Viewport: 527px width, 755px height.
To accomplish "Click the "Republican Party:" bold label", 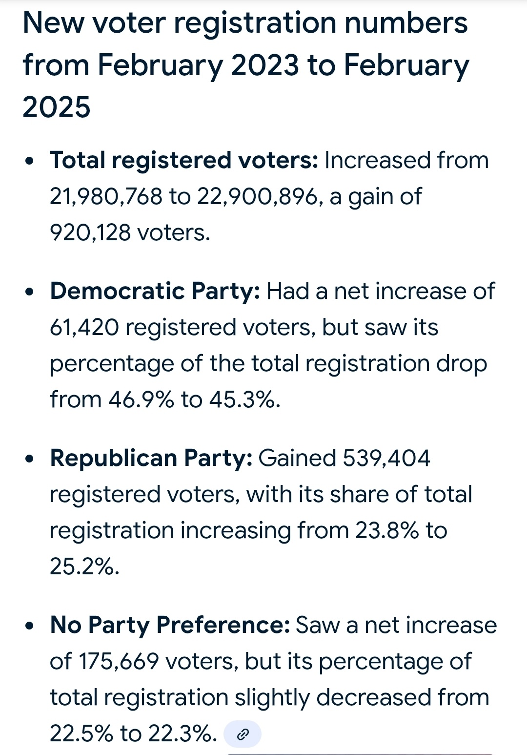I will click(x=151, y=459).
